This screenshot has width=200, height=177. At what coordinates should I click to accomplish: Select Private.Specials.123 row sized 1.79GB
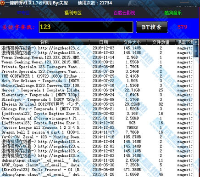(97, 67)
